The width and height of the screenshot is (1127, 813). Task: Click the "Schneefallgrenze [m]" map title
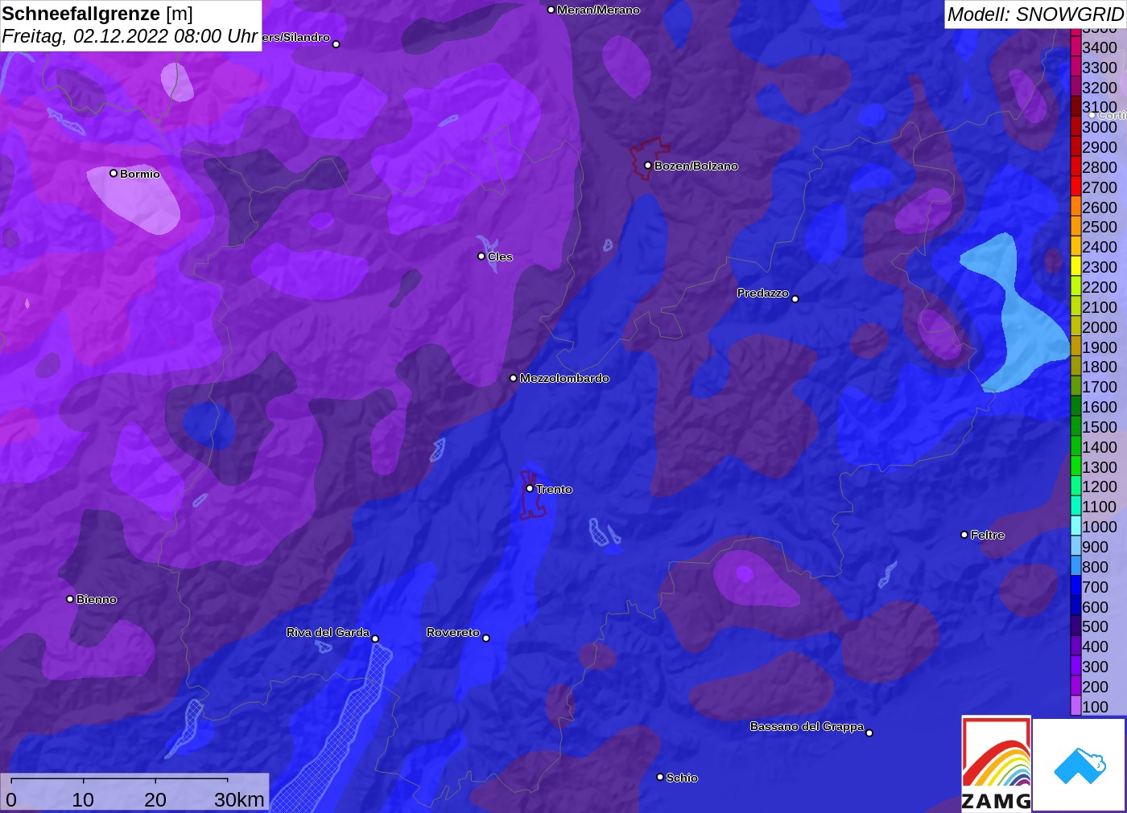coord(97,14)
